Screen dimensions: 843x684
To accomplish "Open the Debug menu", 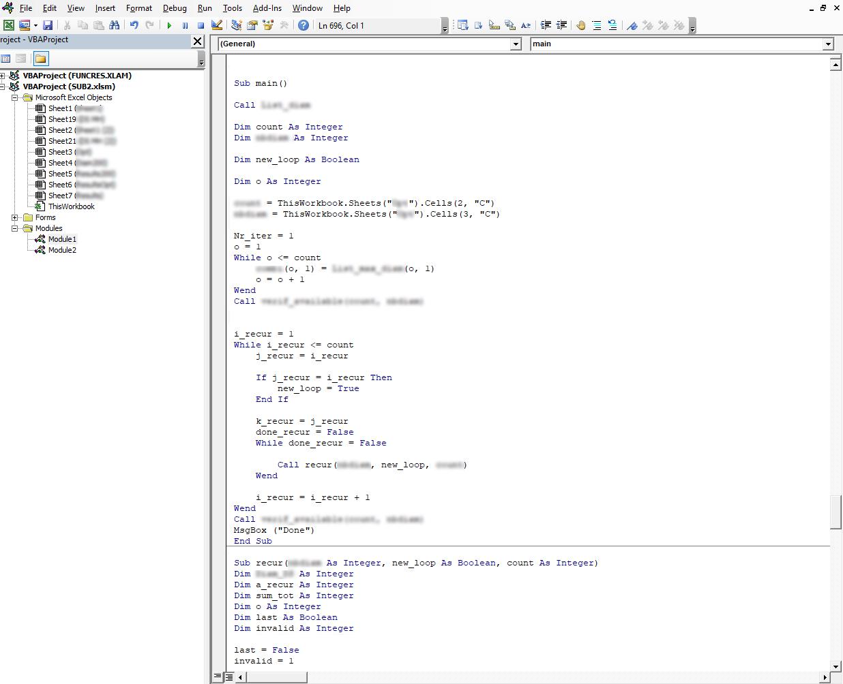I will pyautogui.click(x=175, y=8).
